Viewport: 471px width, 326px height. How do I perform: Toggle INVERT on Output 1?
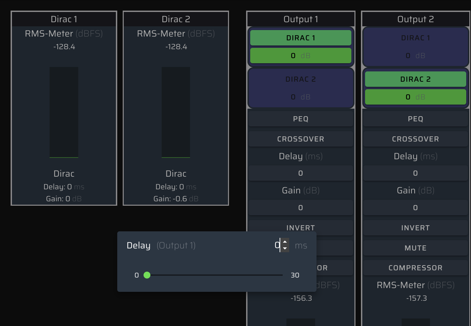click(x=301, y=228)
